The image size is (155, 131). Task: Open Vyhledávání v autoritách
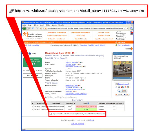[81, 32]
